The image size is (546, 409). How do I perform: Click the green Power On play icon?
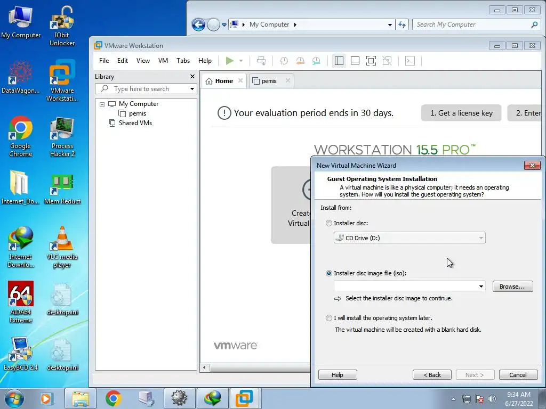[x=229, y=61]
